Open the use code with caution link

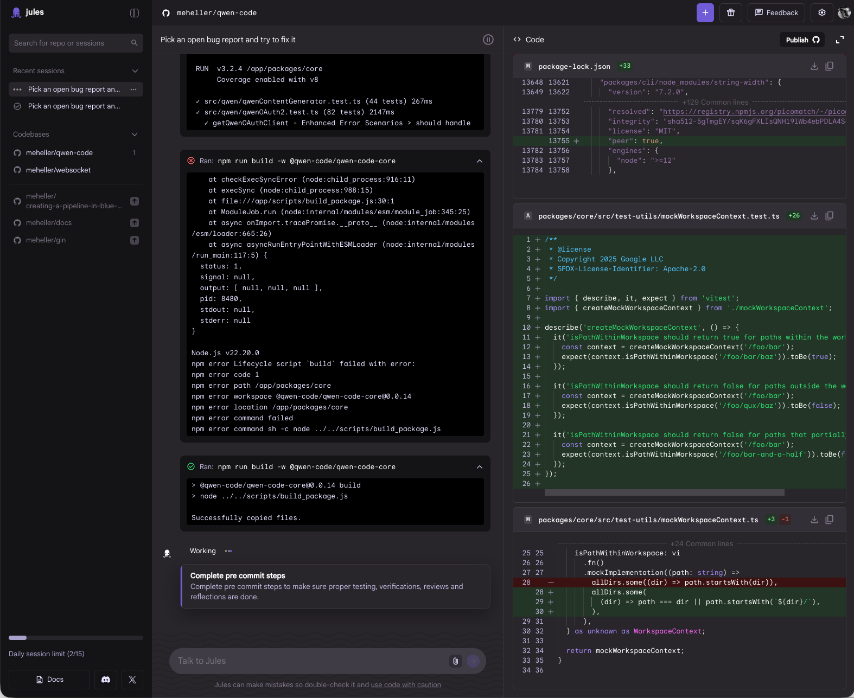[406, 685]
